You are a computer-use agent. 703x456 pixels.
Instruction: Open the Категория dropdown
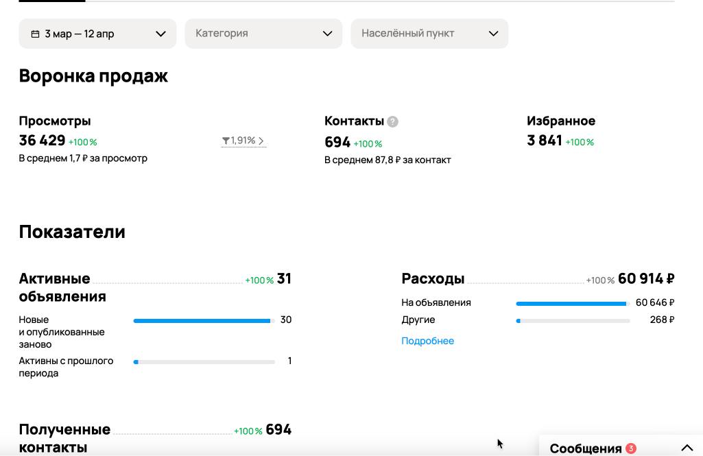263,34
